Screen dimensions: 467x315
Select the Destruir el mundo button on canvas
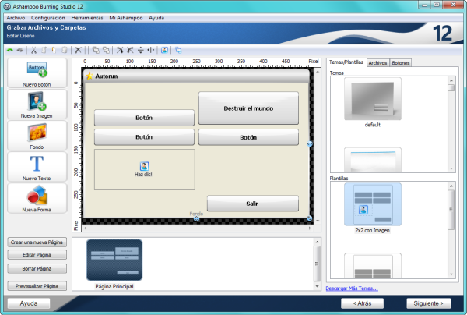pos(248,108)
